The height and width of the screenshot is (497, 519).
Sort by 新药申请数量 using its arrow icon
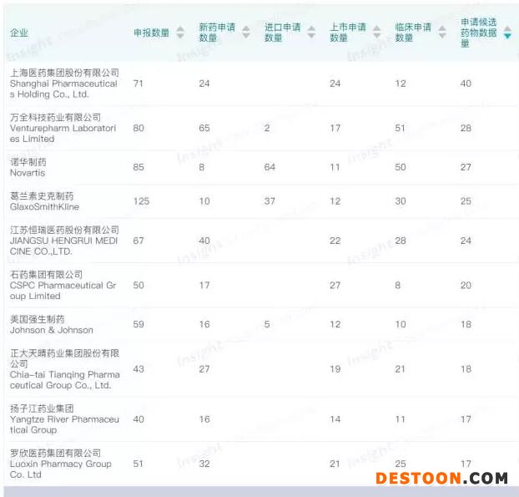245,33
